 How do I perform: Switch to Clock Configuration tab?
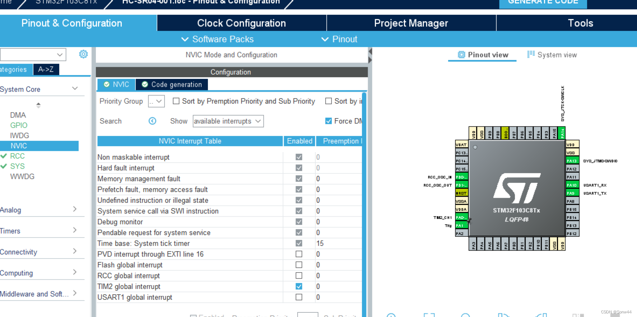pos(242,23)
